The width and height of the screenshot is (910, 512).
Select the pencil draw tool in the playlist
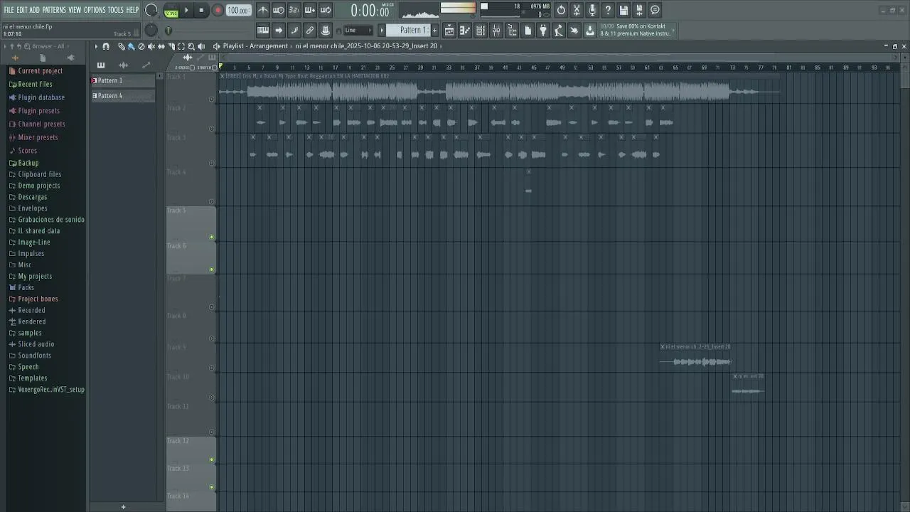coord(122,46)
